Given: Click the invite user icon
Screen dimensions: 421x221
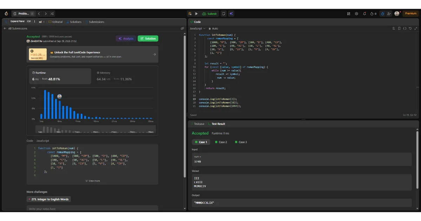Looking at the screenshot, I should 389,14.
